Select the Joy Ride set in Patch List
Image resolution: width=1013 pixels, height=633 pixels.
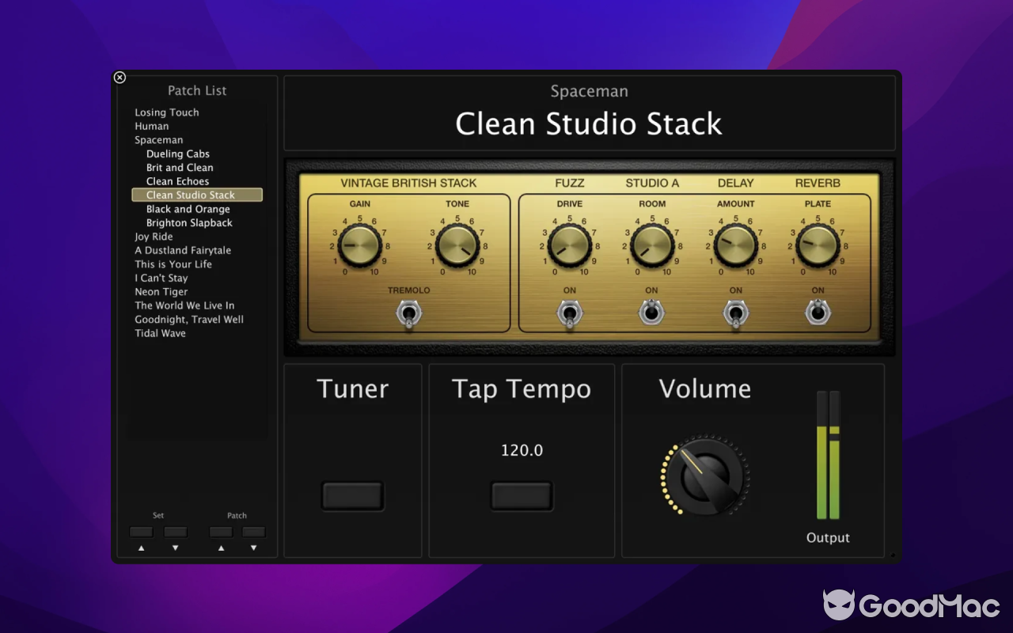(x=154, y=237)
